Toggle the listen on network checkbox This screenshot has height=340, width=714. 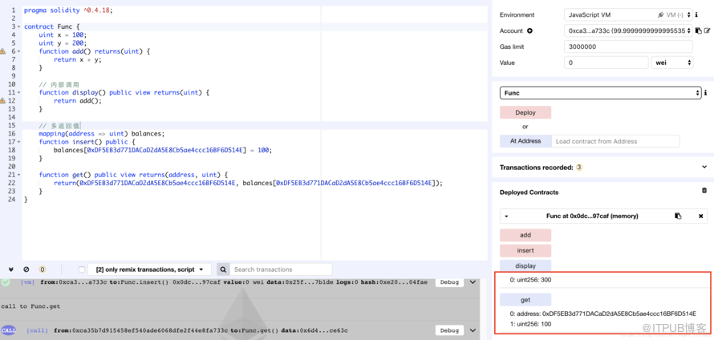coord(82,269)
